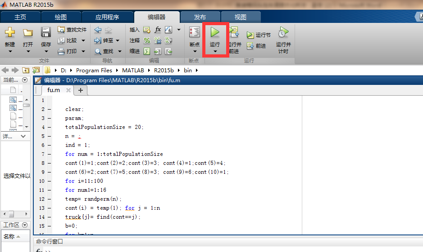The width and height of the screenshot is (423, 252).
Task: Click the 运行节 (Run Section) button
Action: (x=259, y=35)
